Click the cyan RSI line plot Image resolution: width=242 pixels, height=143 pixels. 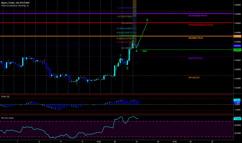[x=69, y=127]
